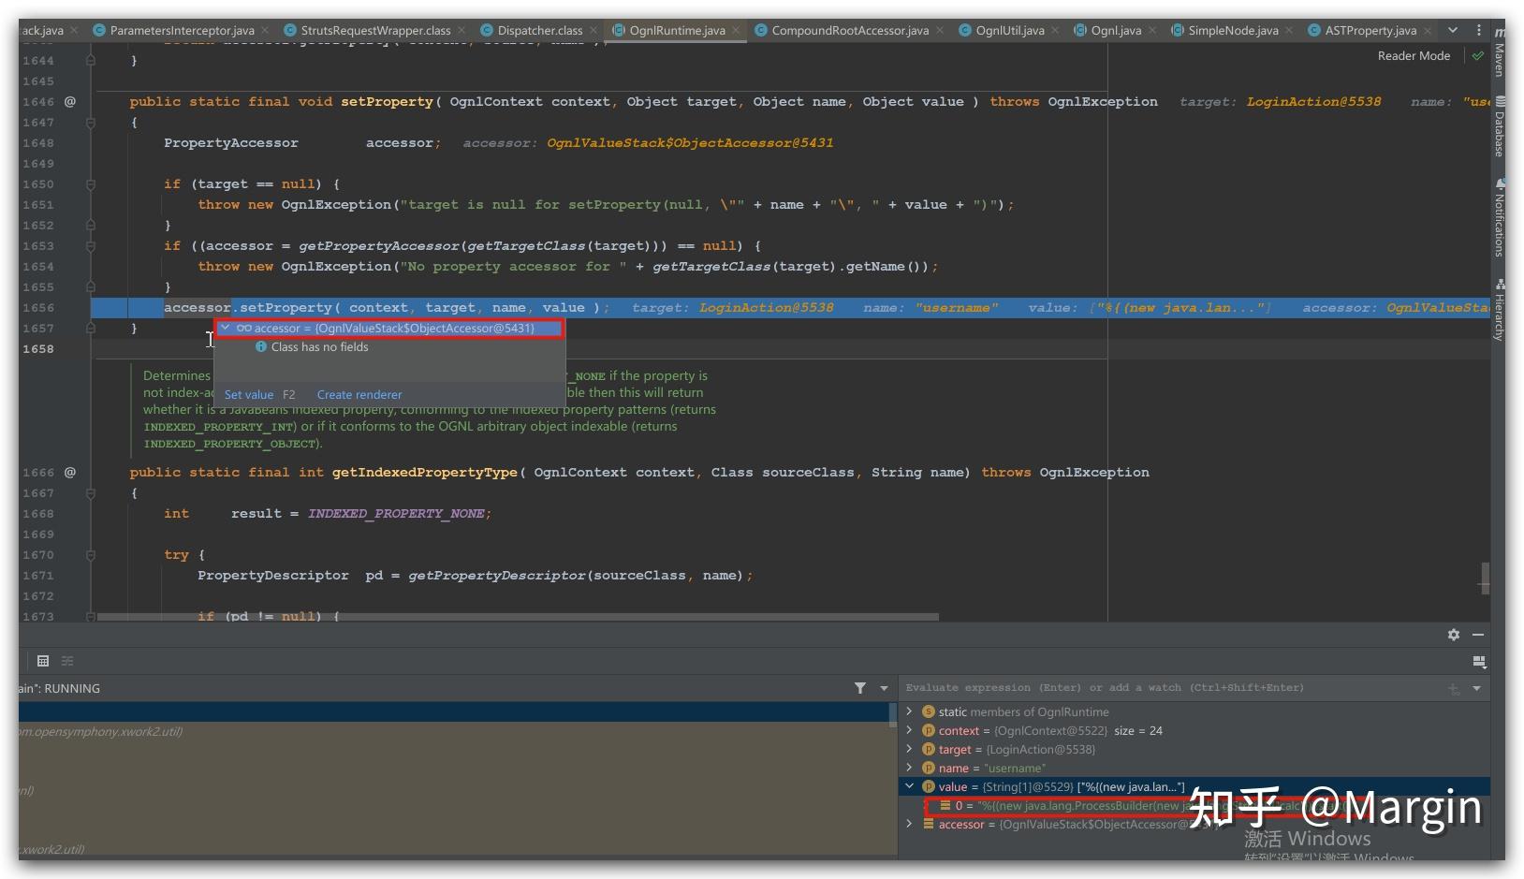Click the debugger layout settings icon
The height and width of the screenshot is (879, 1524).
pos(1479,661)
